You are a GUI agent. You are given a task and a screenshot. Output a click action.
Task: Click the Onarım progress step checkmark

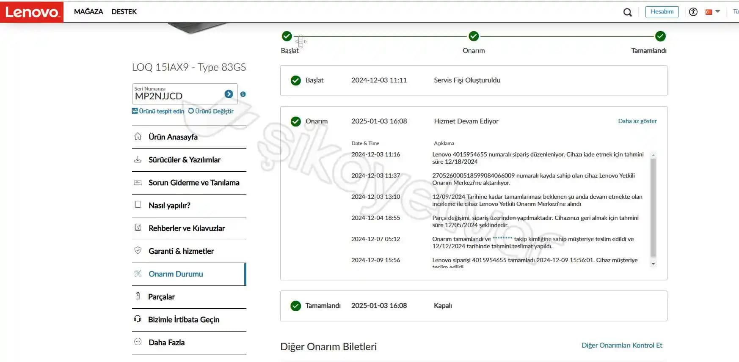point(474,36)
